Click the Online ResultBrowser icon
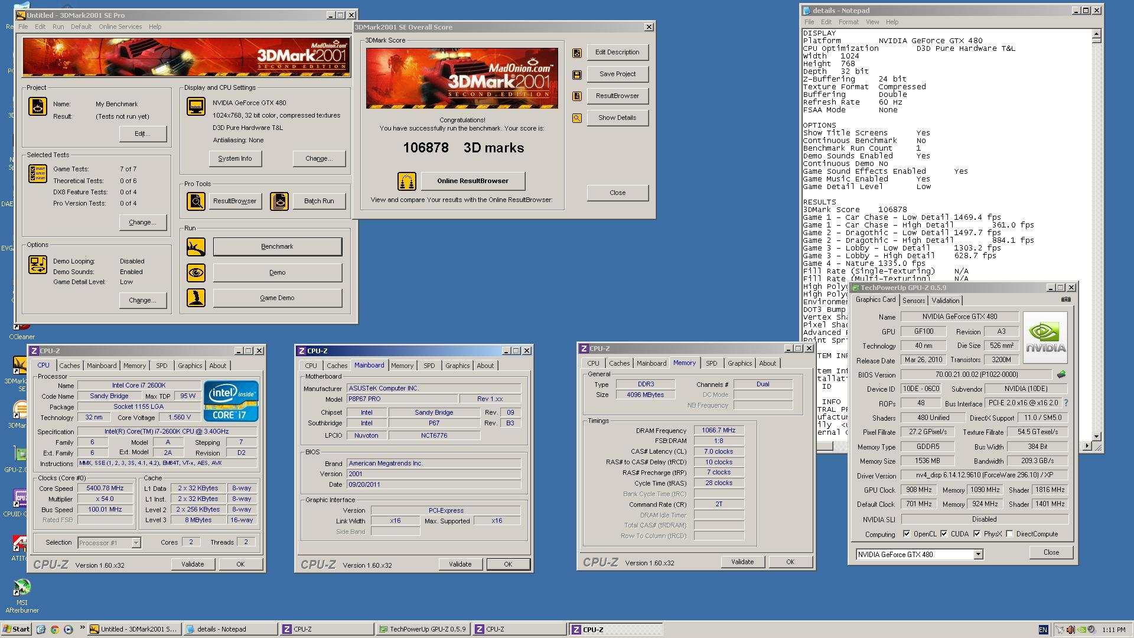 (x=407, y=181)
